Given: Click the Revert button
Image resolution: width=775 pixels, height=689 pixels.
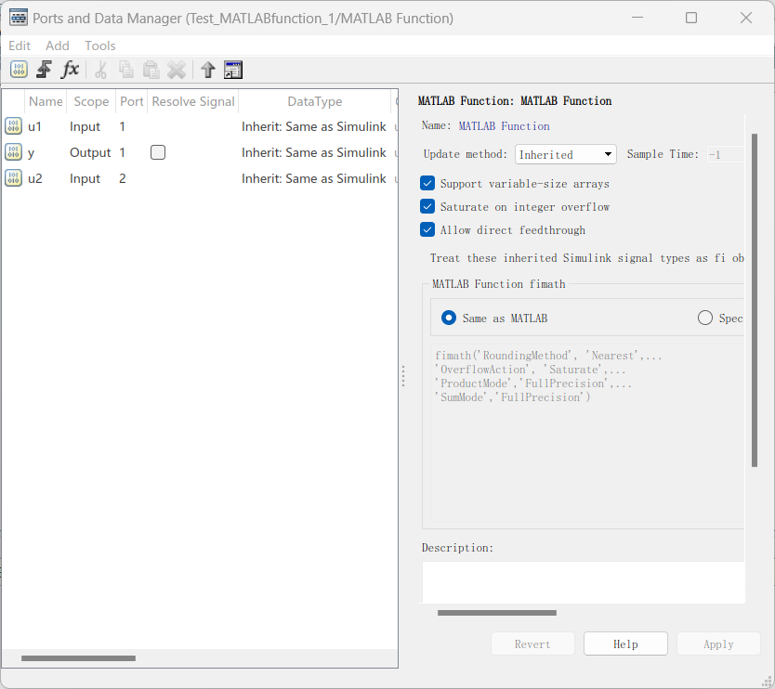Looking at the screenshot, I should (532, 643).
